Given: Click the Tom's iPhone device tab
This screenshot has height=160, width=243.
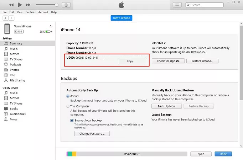Looking at the screenshot, I should tap(121, 18).
